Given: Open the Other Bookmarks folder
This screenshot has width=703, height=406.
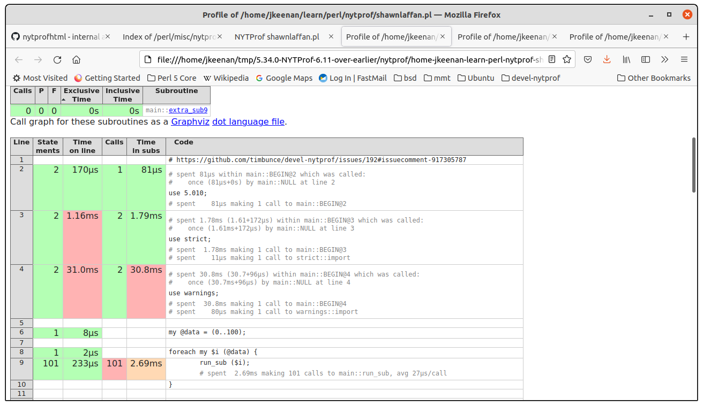Looking at the screenshot, I should 654,78.
